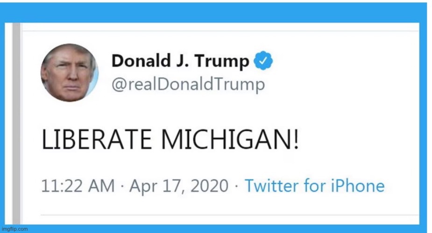The width and height of the screenshot is (432, 233).
Task: Click the blank white area beside tweet text
Action: point(358,139)
